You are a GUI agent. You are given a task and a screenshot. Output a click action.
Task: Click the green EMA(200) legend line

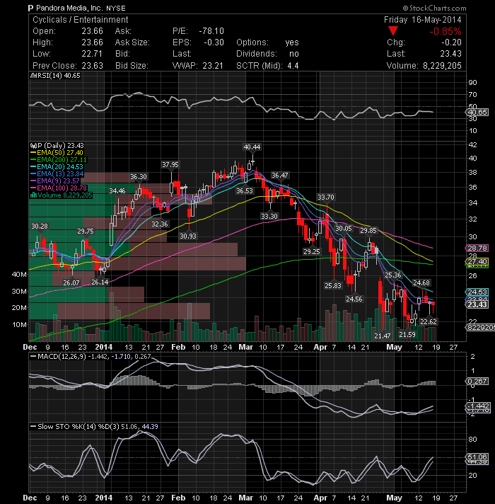coord(33,160)
